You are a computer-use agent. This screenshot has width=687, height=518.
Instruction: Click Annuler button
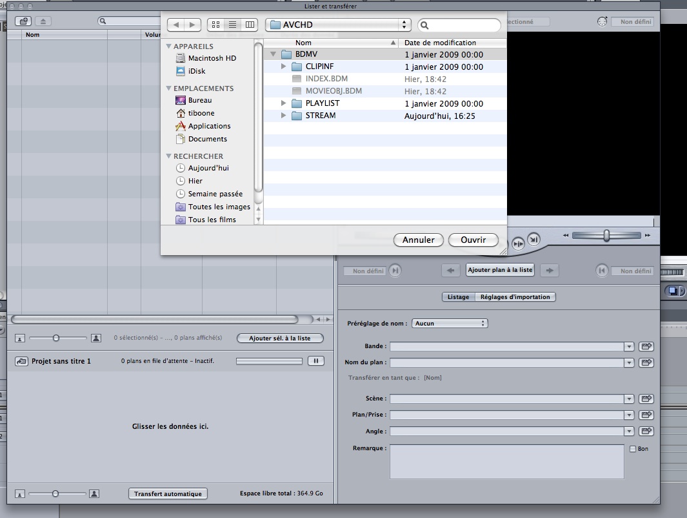point(419,240)
